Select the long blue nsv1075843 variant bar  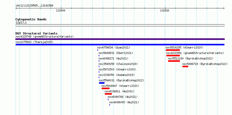120,45
